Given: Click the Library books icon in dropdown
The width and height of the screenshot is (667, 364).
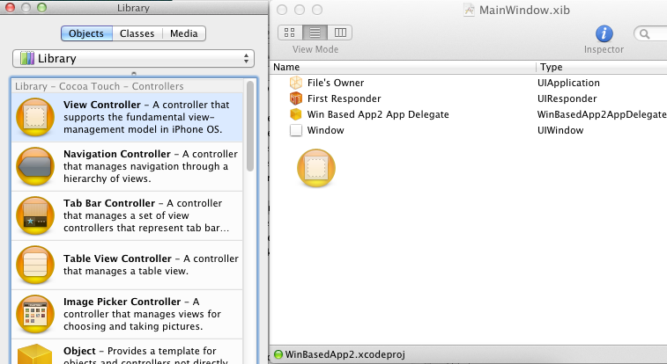Looking at the screenshot, I should pos(27,58).
